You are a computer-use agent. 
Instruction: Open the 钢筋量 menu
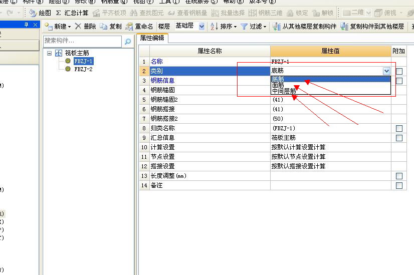[114, 2]
